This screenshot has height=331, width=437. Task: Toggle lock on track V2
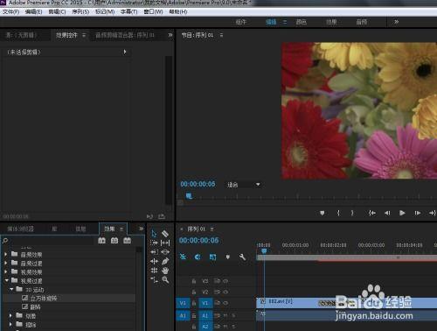(194, 292)
